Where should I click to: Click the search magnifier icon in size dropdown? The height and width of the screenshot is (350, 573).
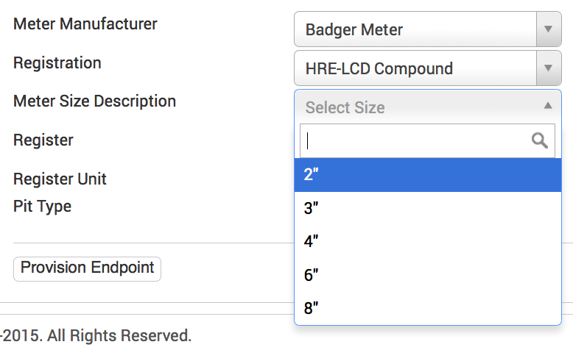[540, 140]
